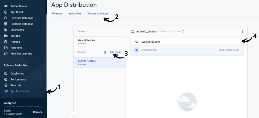Open App Distribution in the sidebar
259x118 pixels.
pyautogui.click(x=20, y=91)
